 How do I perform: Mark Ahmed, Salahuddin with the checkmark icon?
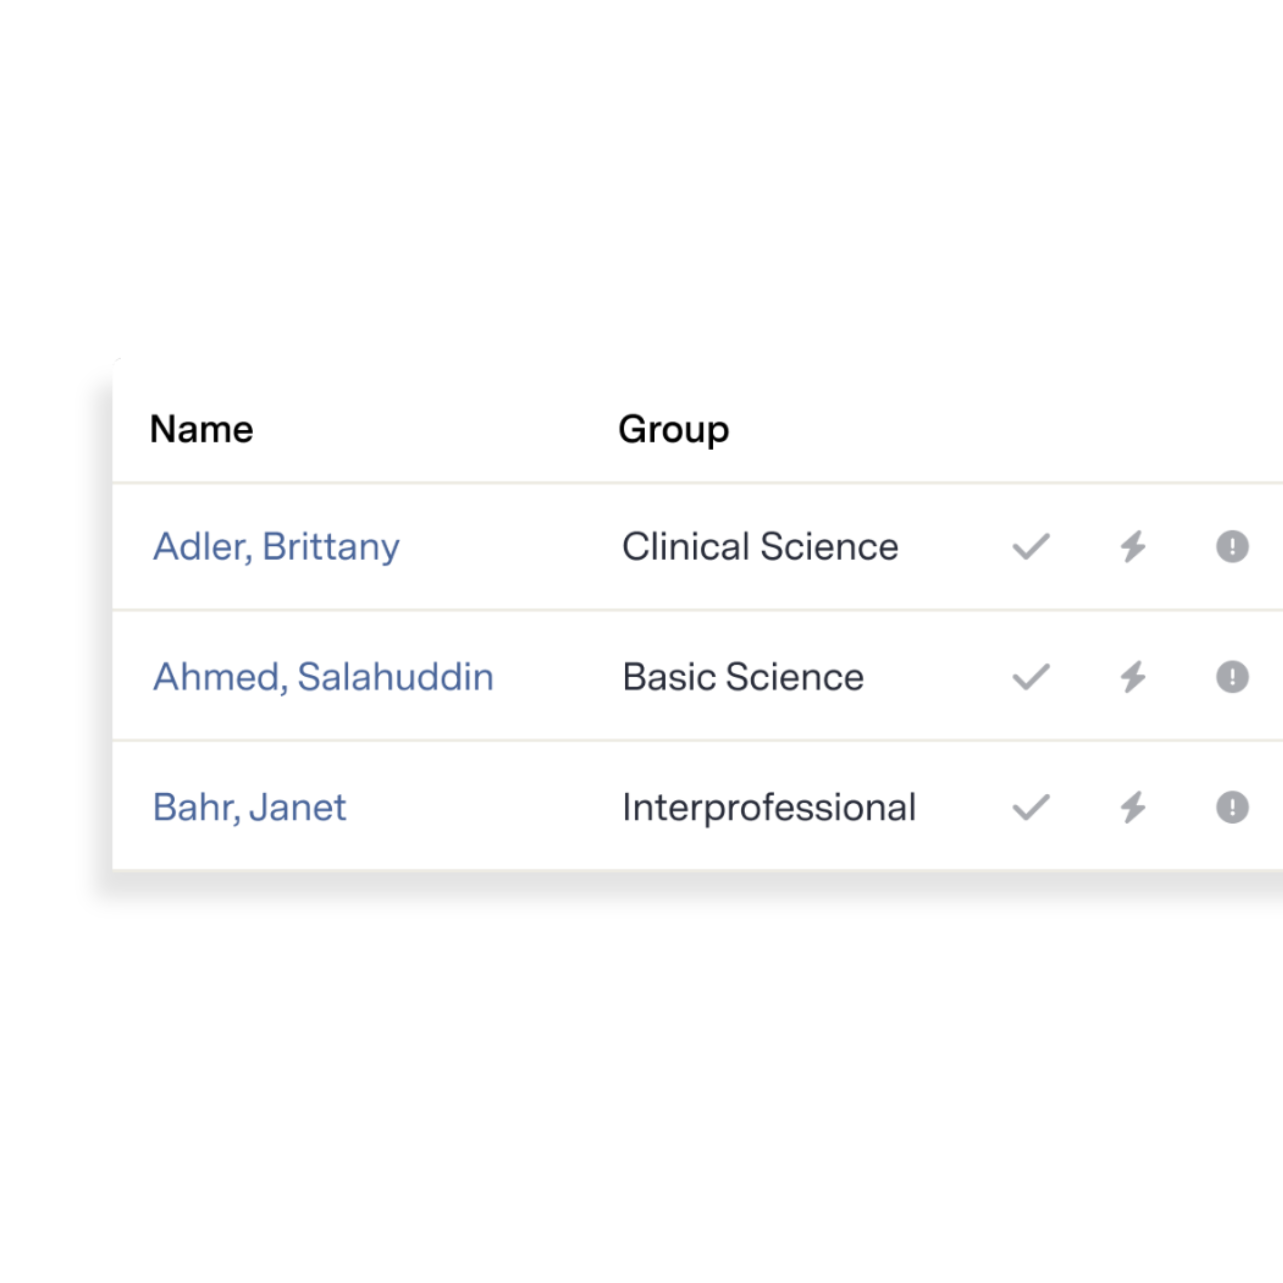(x=1030, y=677)
